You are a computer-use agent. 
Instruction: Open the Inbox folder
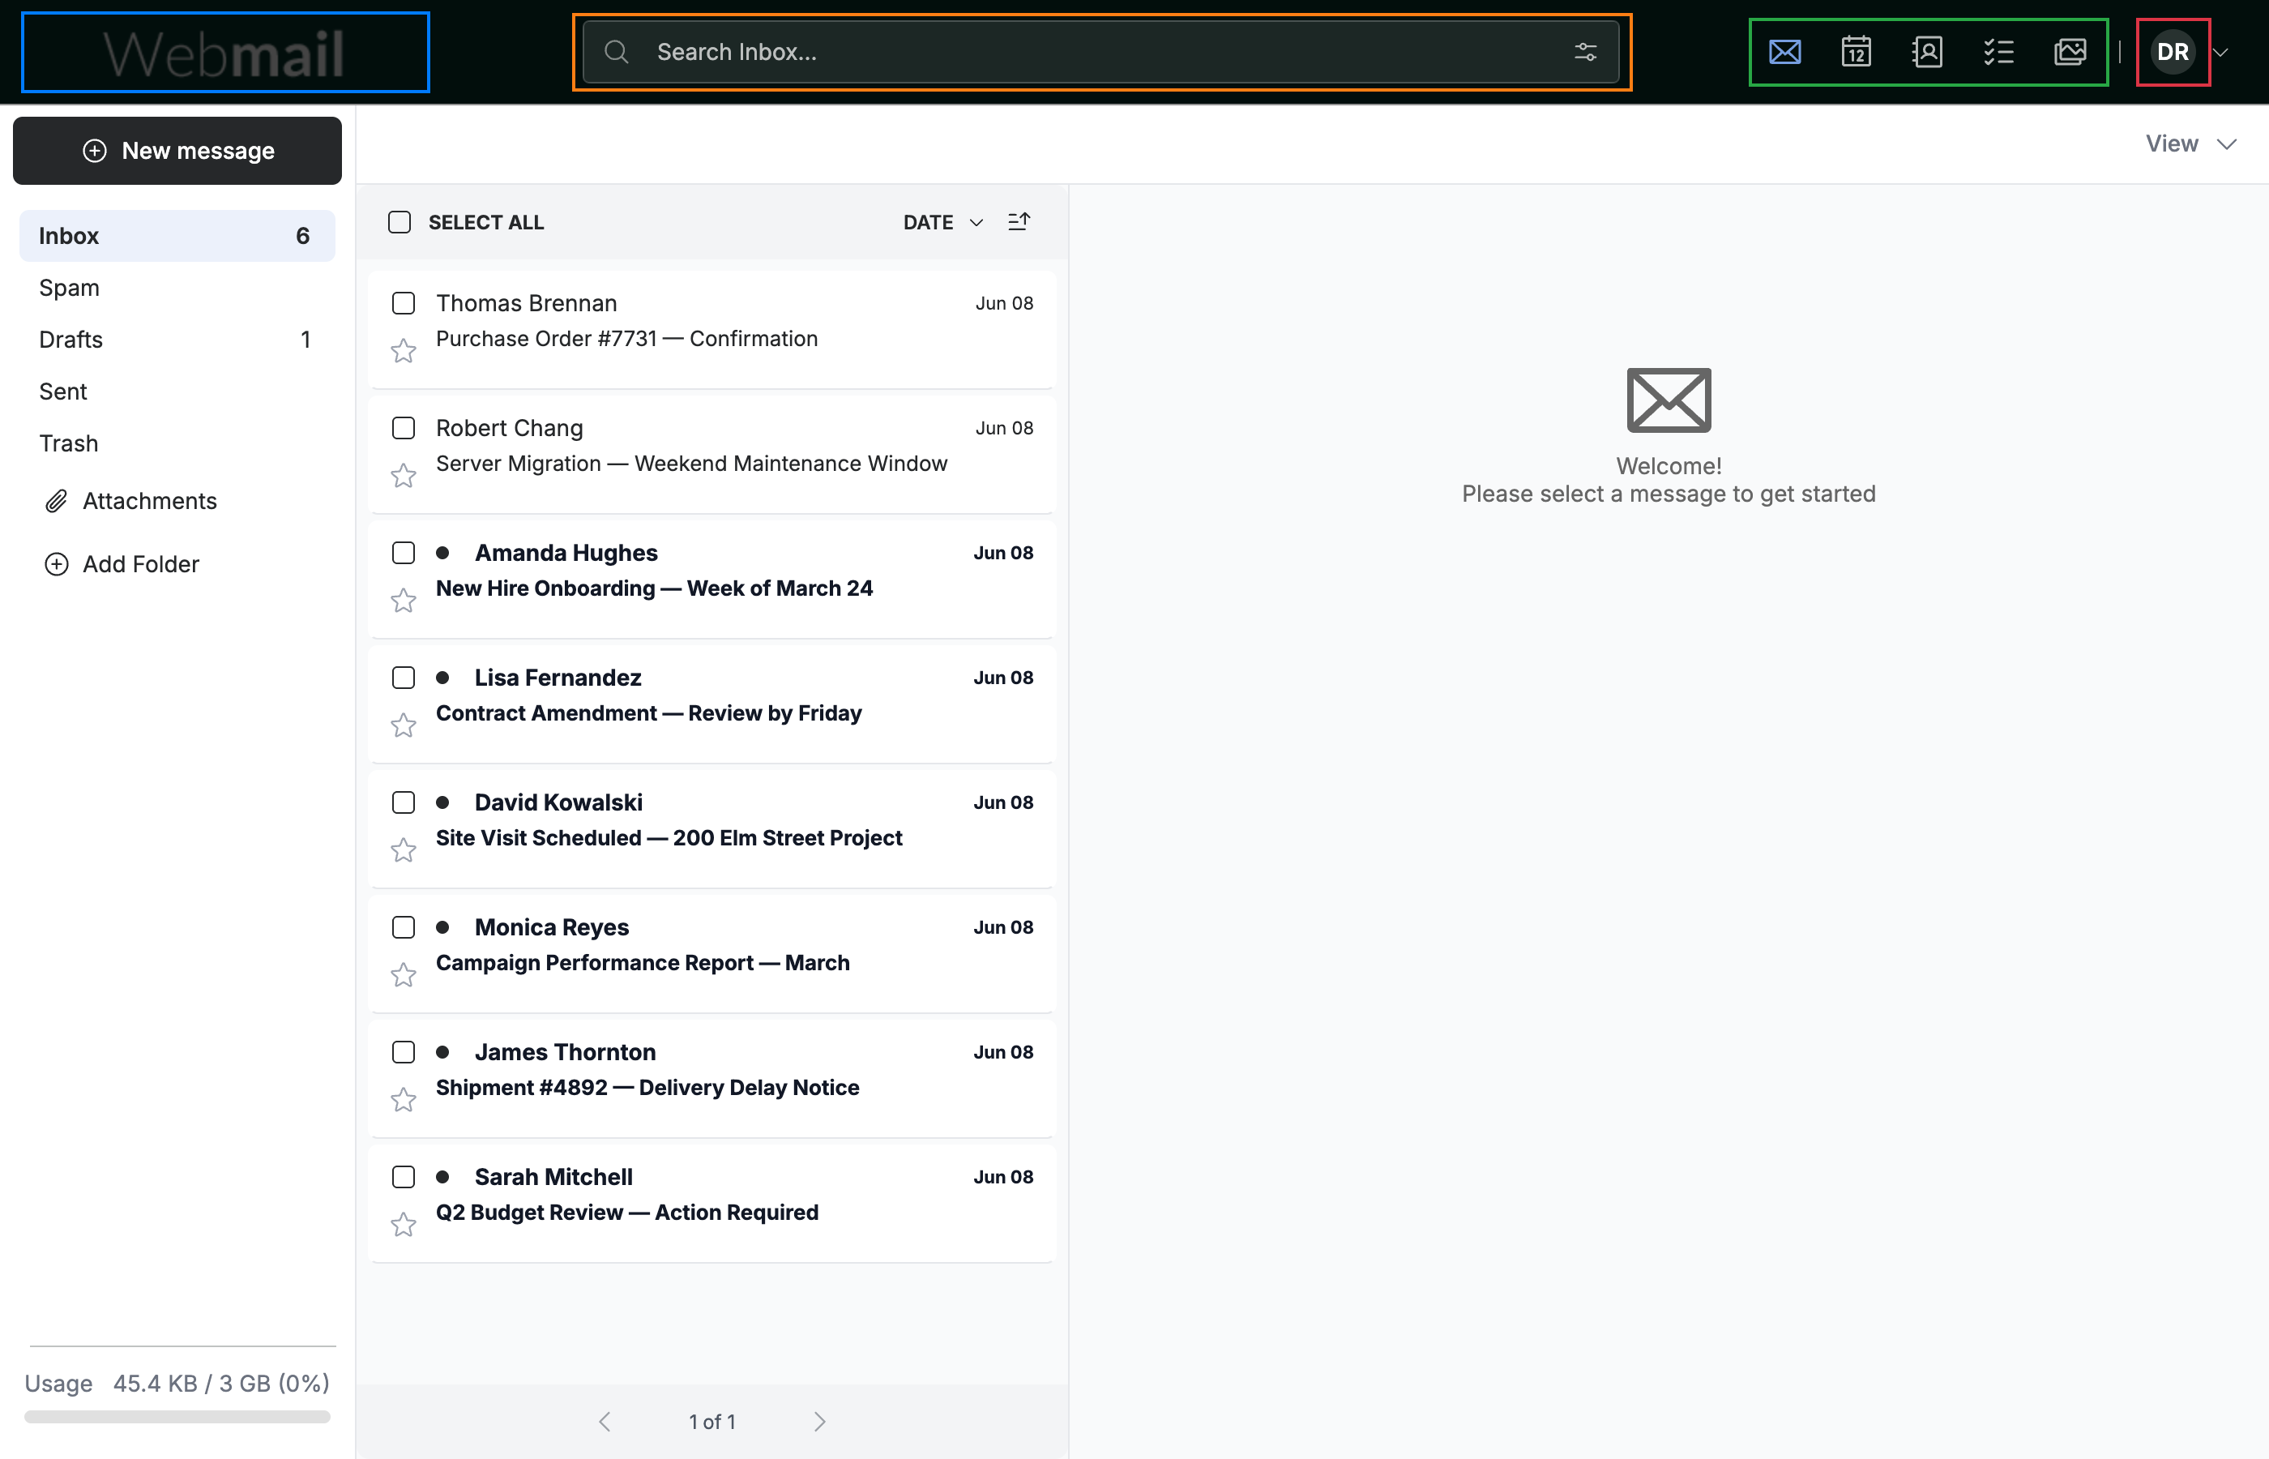point(177,236)
